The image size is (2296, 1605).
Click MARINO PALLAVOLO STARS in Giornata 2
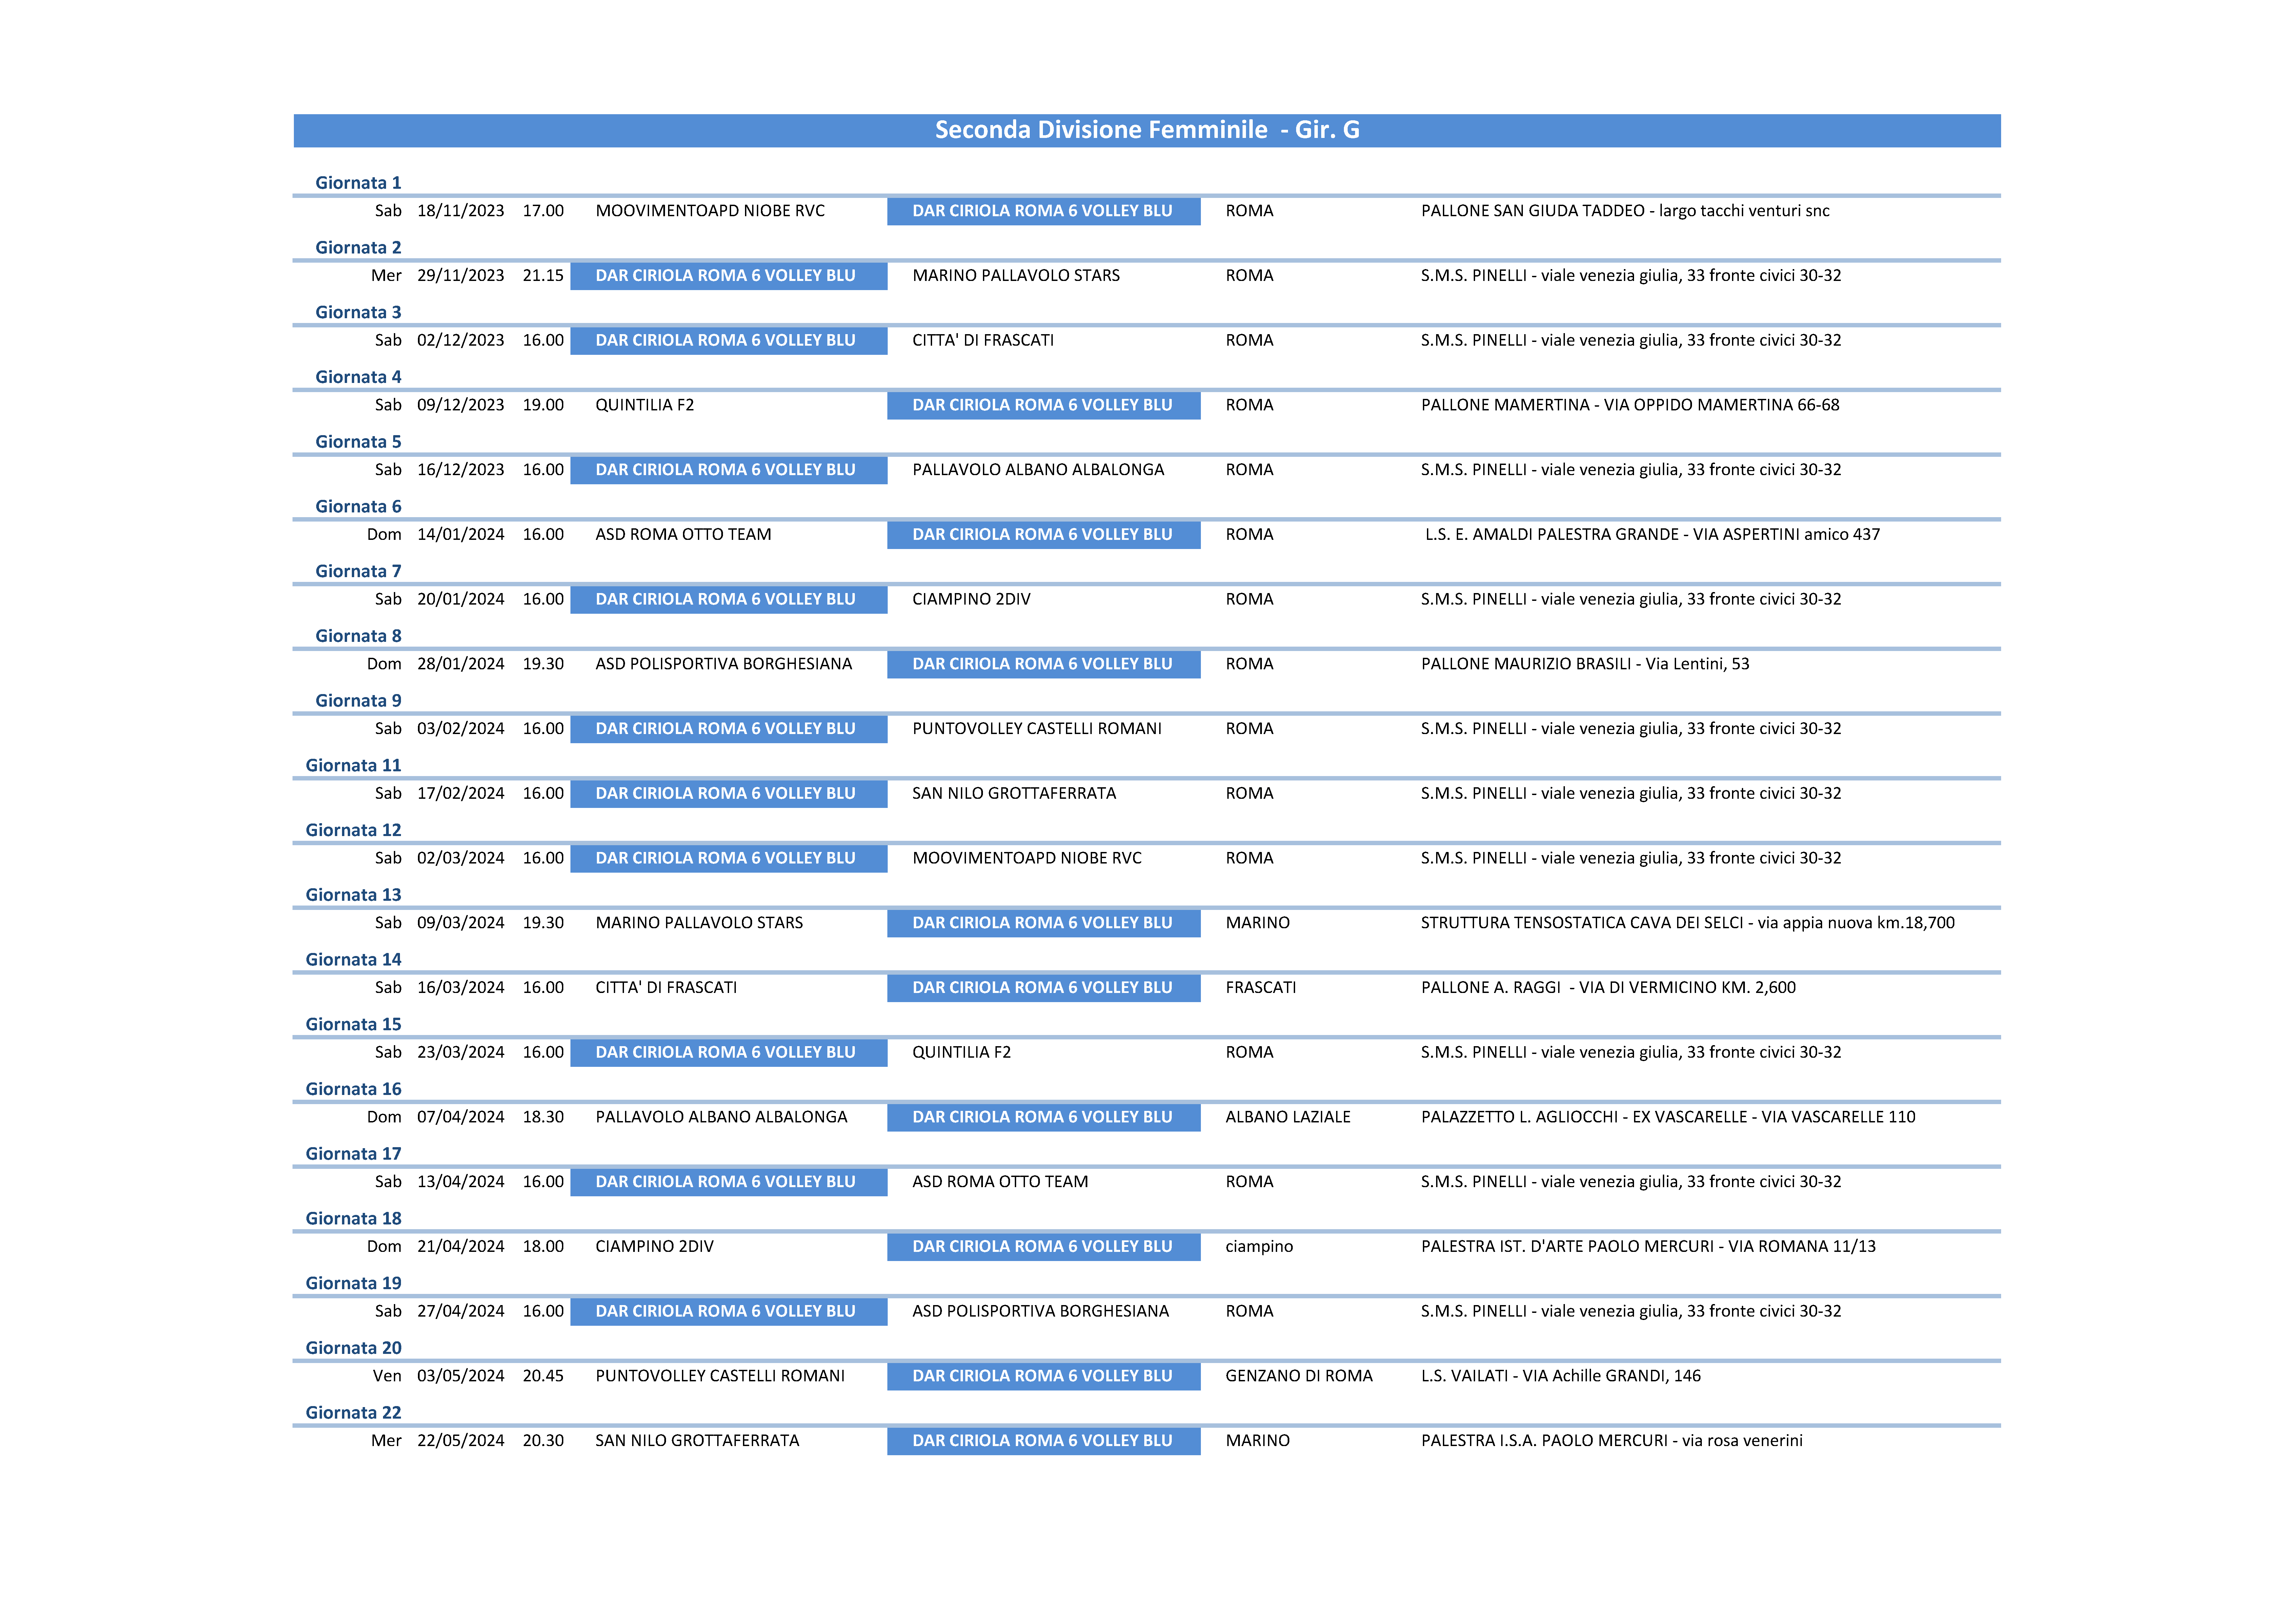click(x=1016, y=276)
